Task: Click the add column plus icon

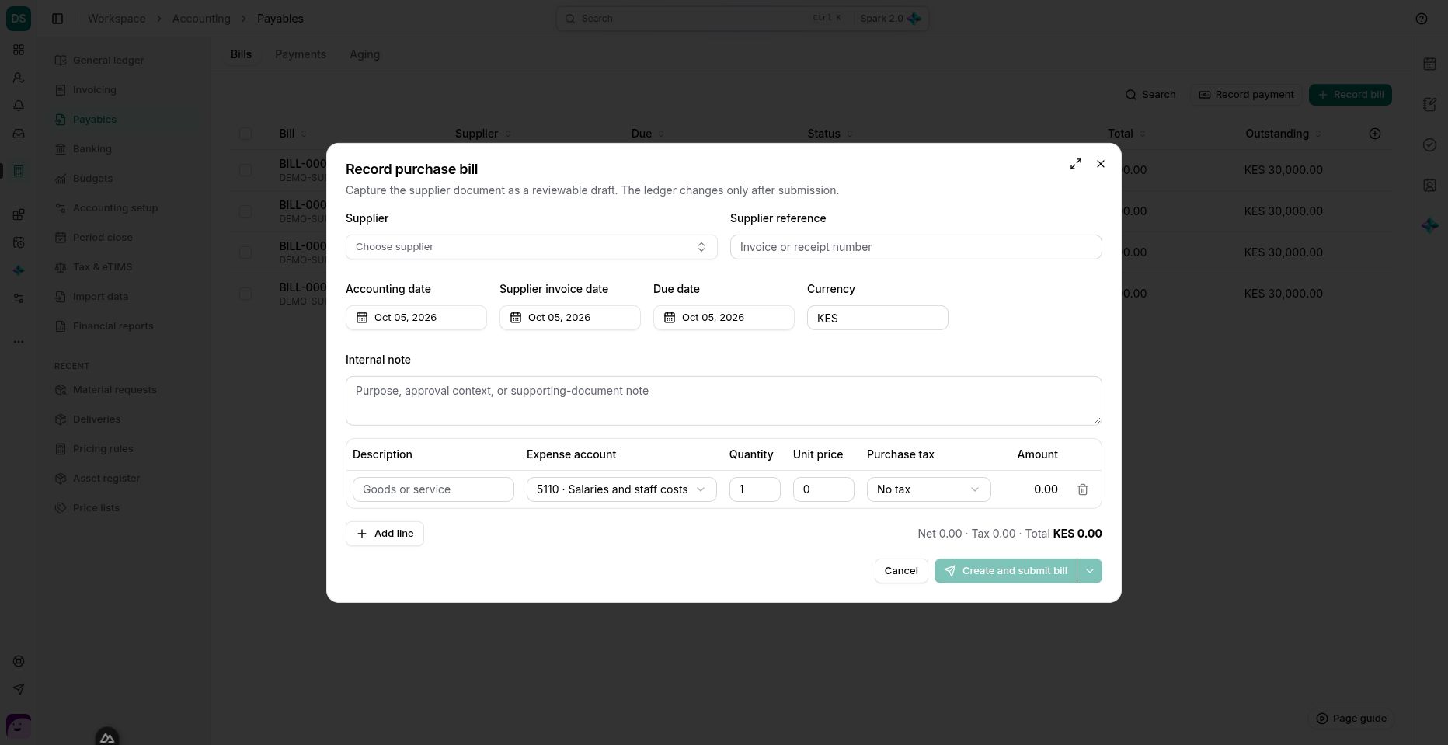Action: [x=1375, y=134]
